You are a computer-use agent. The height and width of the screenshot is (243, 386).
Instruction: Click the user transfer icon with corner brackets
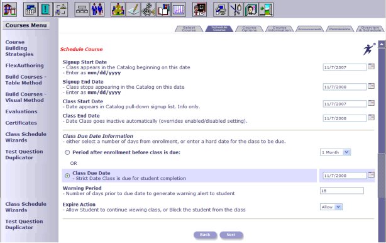60,9
